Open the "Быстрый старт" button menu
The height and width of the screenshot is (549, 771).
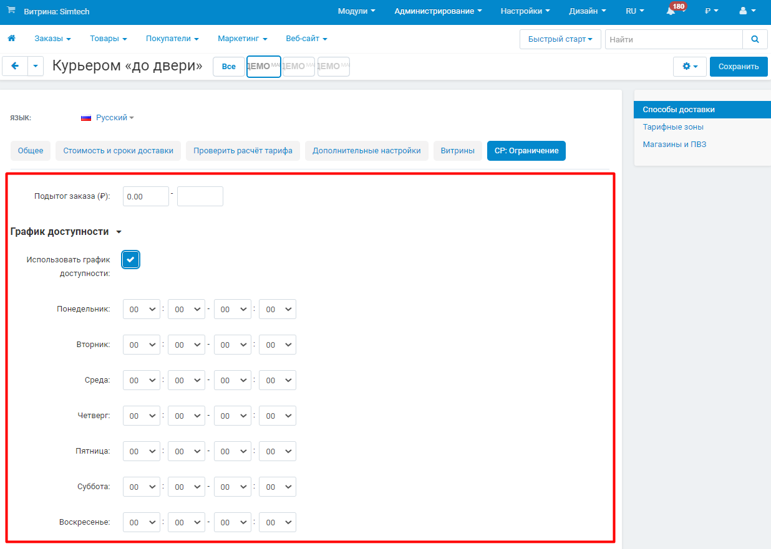pos(560,39)
